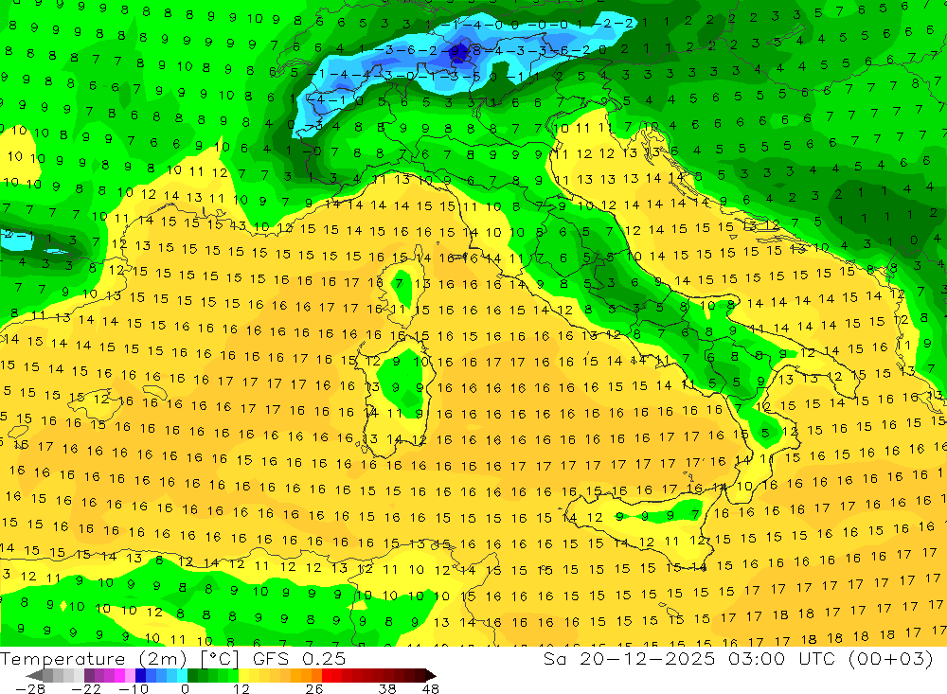The image size is (947, 694).
Task: Click the '0' legend scale label
Action: [x=185, y=689]
